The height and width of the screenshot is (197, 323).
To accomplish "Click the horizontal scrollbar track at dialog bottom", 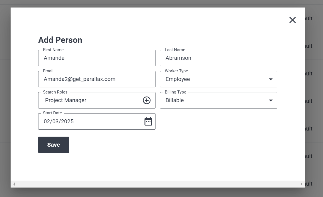I will (x=158, y=184).
